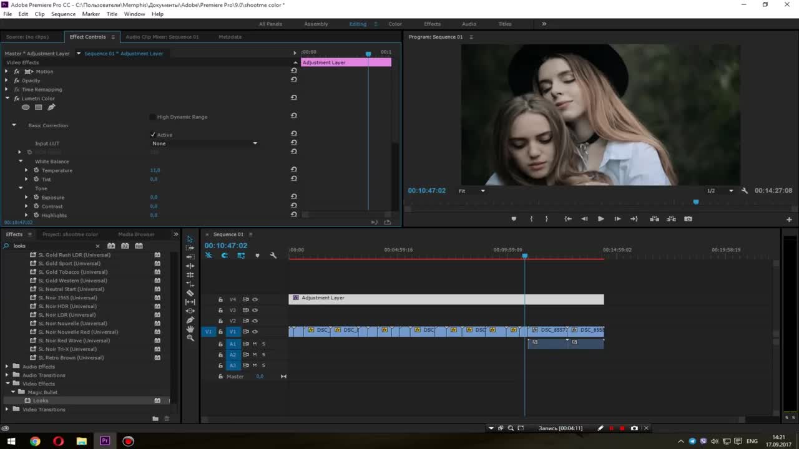The height and width of the screenshot is (449, 799).
Task: Open the button editor plus icon
Action: [789, 220]
